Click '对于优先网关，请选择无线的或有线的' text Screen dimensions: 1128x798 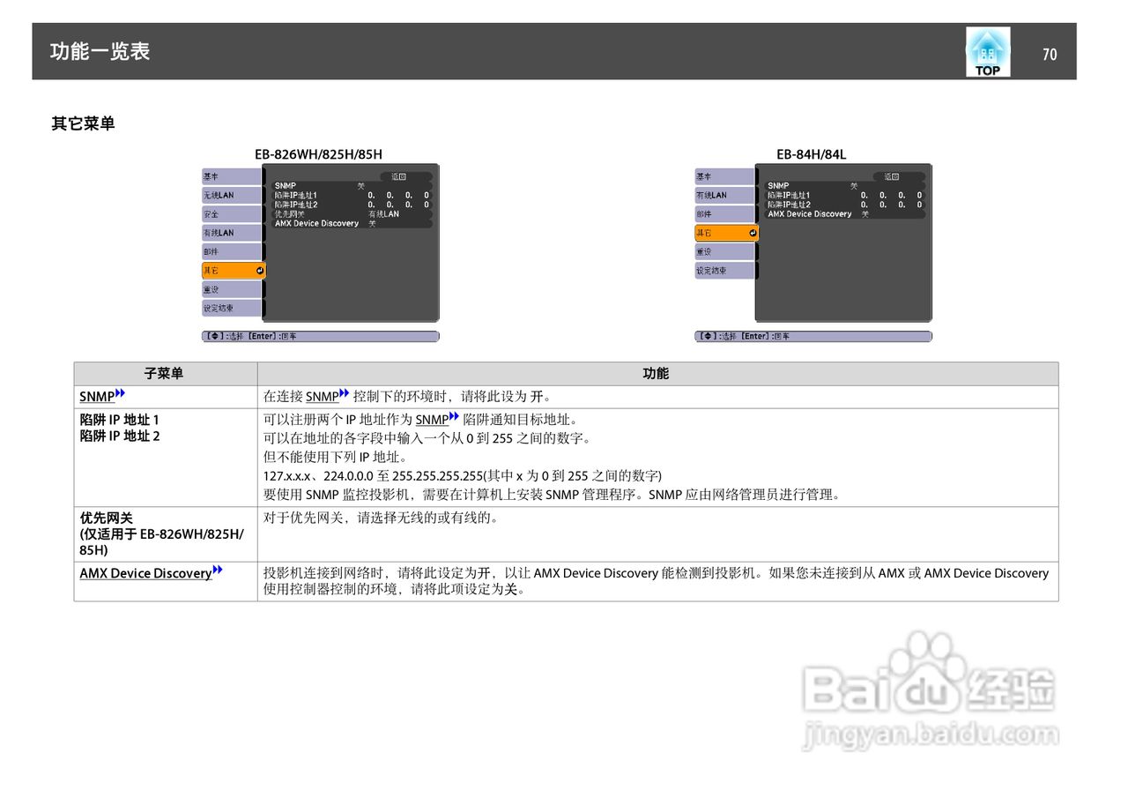tap(381, 518)
